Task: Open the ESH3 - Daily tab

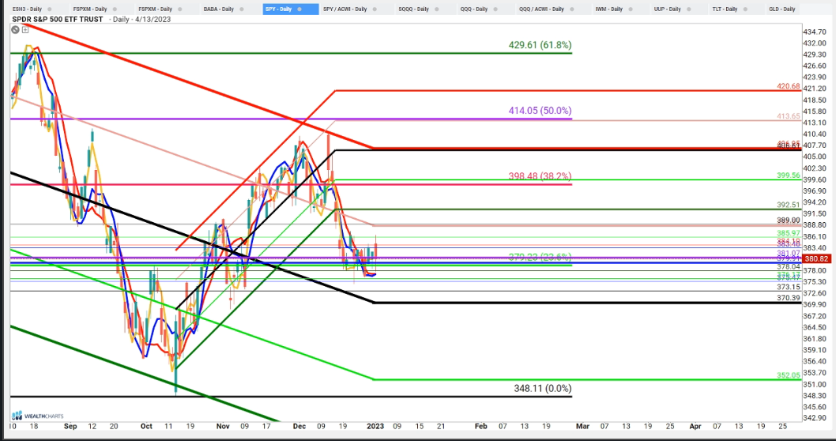Action: [32, 9]
